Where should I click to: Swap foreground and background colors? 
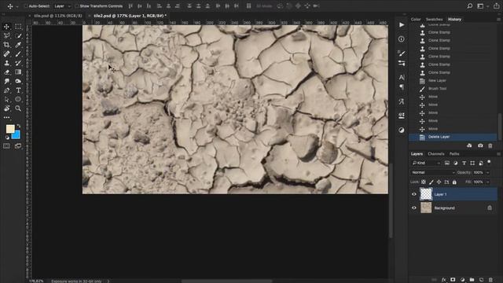point(19,126)
